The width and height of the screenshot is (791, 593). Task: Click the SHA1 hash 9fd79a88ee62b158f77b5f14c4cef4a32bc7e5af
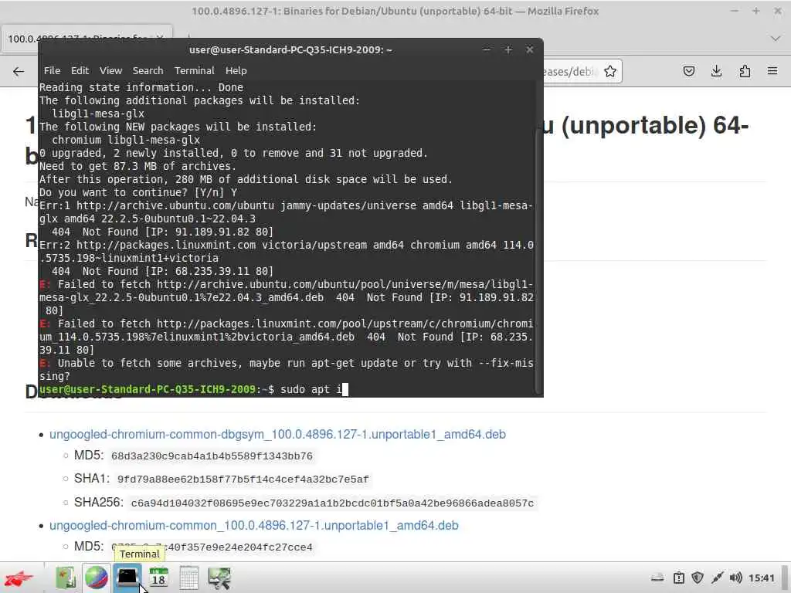(x=243, y=479)
